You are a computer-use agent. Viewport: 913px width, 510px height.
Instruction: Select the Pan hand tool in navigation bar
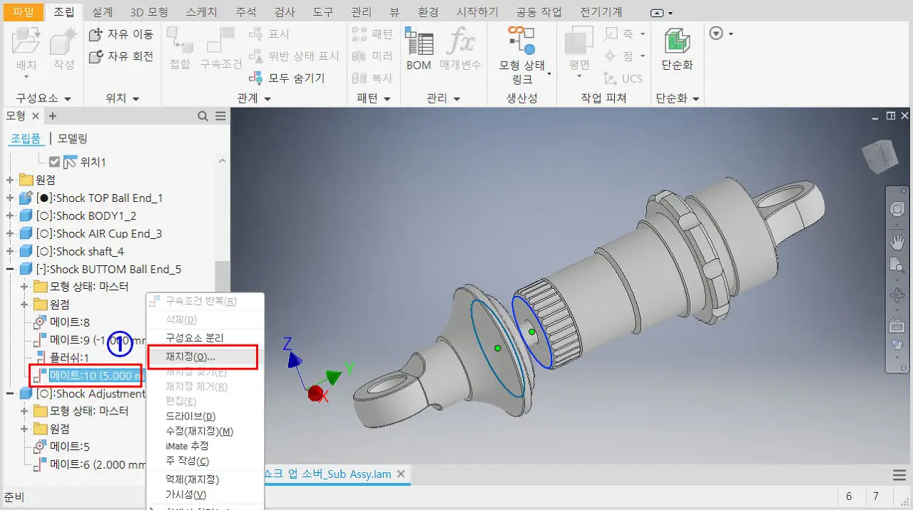tap(897, 241)
